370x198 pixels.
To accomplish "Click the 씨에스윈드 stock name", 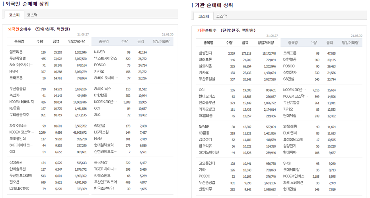I will [102, 175].
